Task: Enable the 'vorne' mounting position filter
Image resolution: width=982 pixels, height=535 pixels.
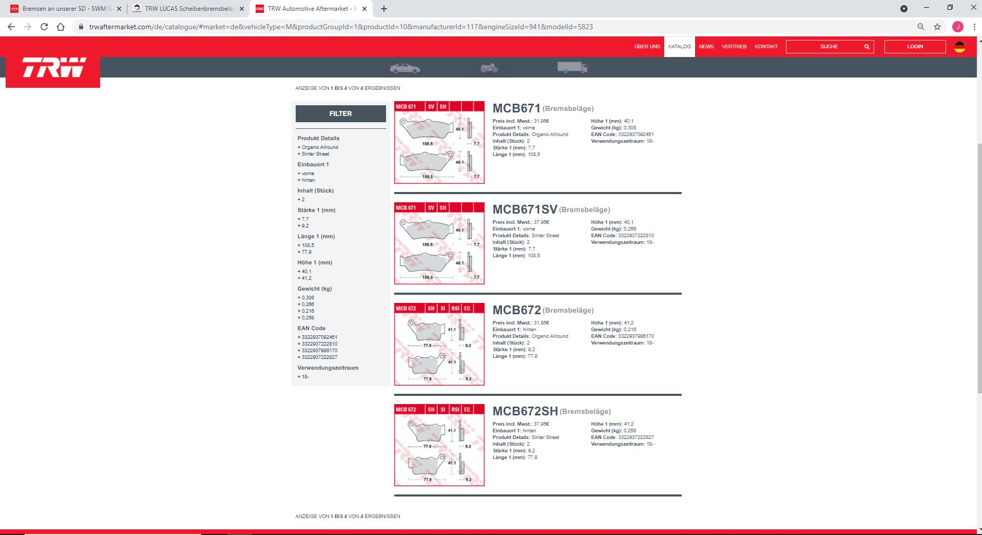Action: point(307,174)
